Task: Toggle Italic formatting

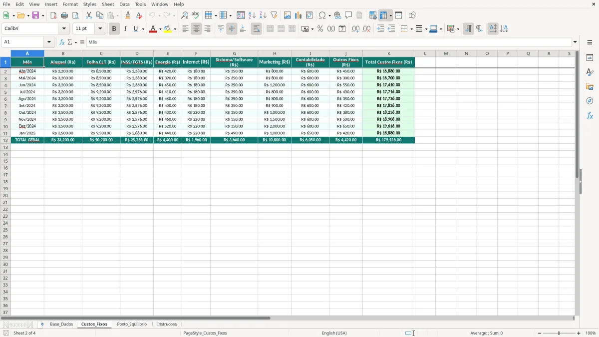Action: [125, 29]
